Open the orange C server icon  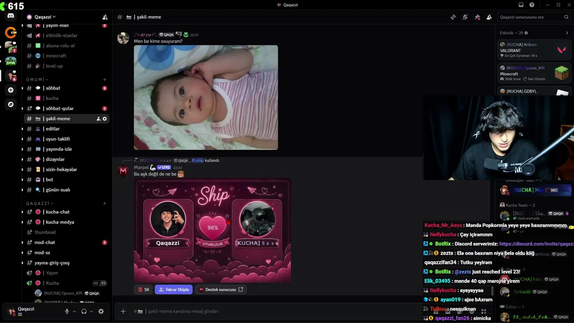(11, 32)
